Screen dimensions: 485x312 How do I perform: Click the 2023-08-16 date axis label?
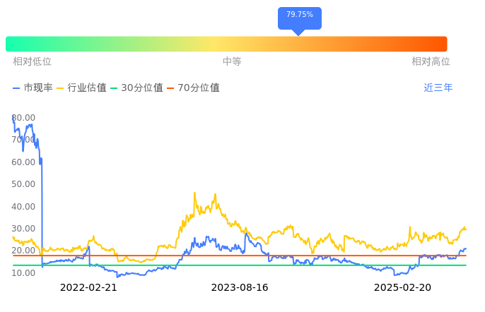coord(240,287)
